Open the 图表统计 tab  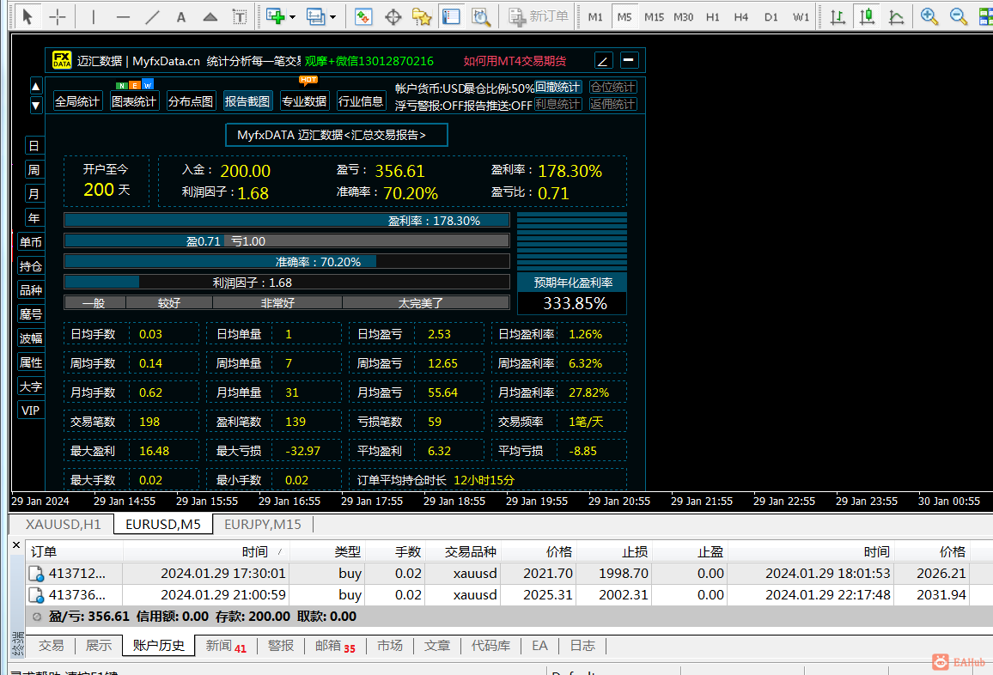pos(134,101)
